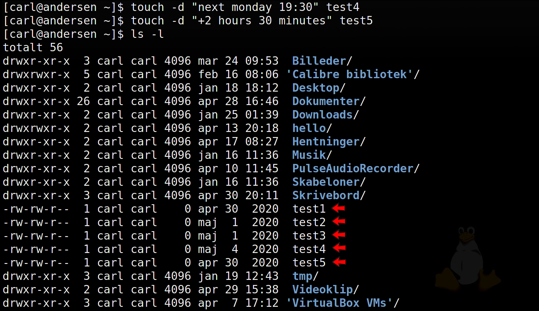539x311 pixels.
Task: Click the red arrow beside test2
Action: 339,222
